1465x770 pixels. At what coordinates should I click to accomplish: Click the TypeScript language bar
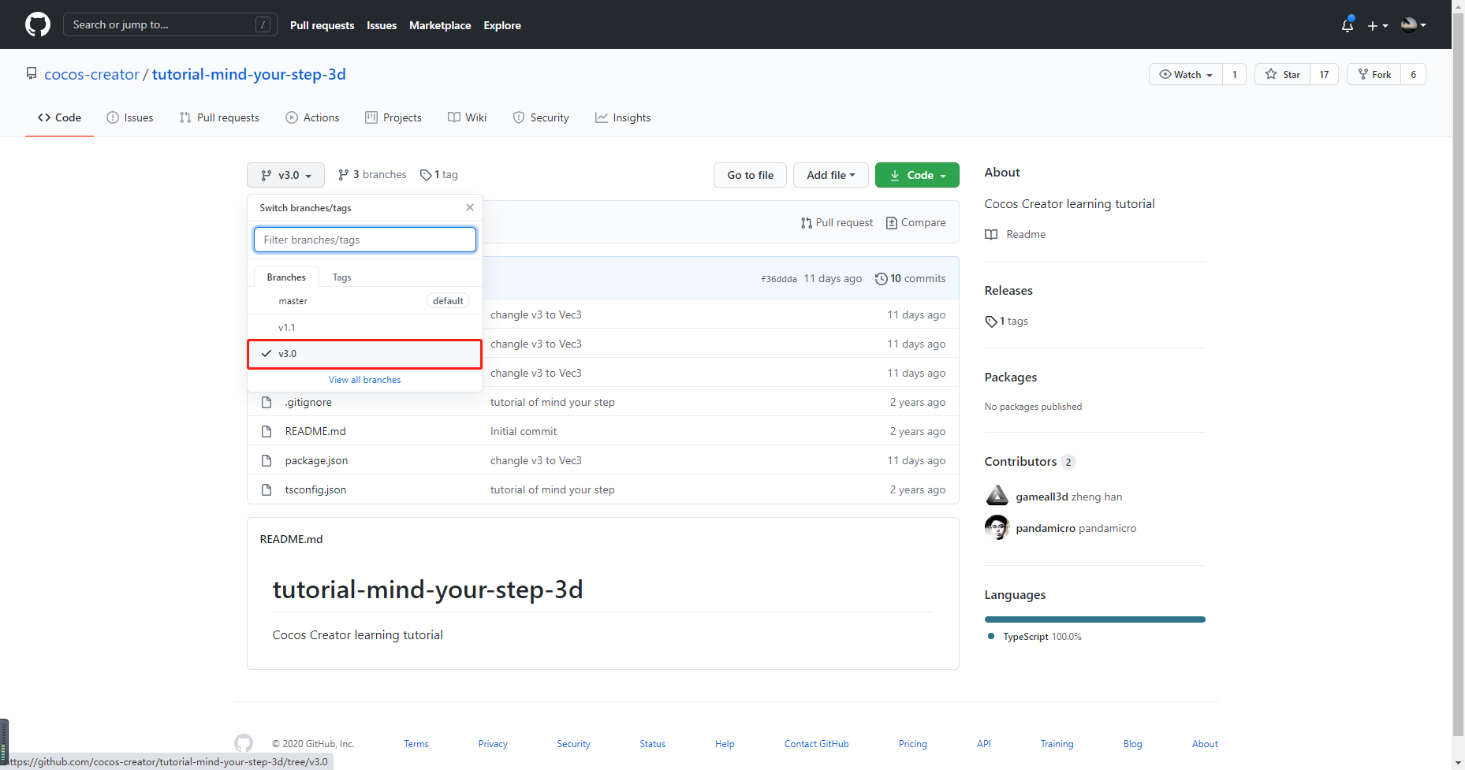pos(1095,619)
